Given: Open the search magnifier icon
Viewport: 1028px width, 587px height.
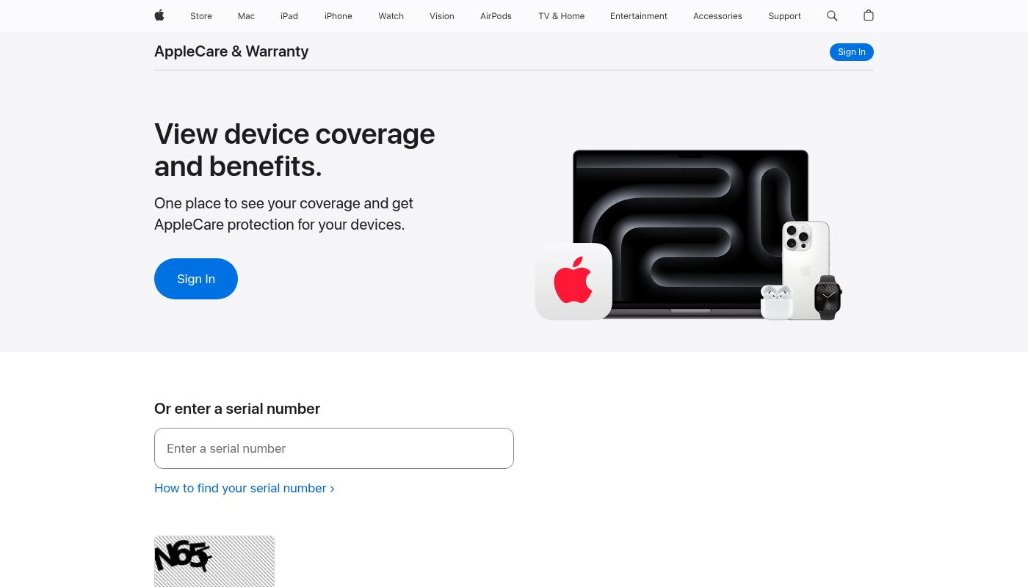Looking at the screenshot, I should pyautogui.click(x=832, y=15).
